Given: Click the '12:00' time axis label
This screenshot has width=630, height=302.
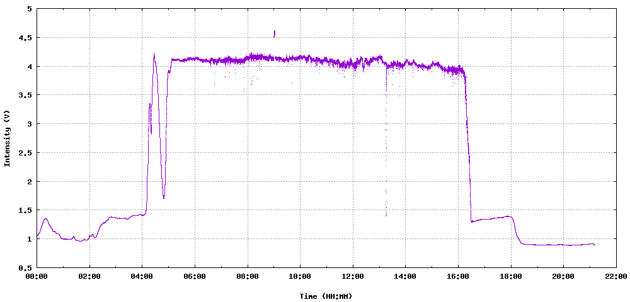Looking at the screenshot, I should 353,276.
